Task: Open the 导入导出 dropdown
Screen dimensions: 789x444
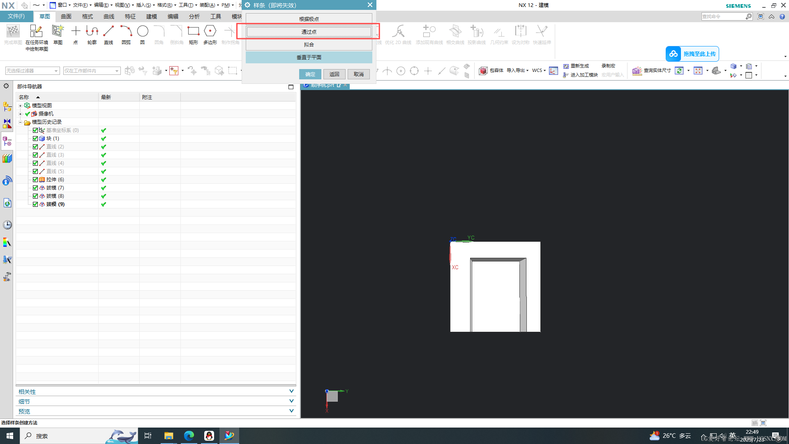Action: [517, 71]
